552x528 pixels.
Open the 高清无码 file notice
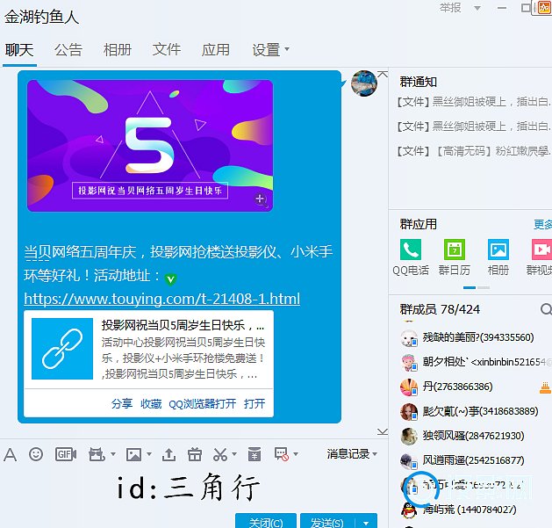(474, 151)
